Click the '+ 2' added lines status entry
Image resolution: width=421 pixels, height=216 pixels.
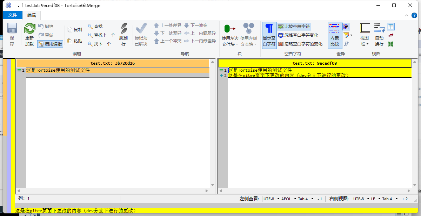point(405,199)
